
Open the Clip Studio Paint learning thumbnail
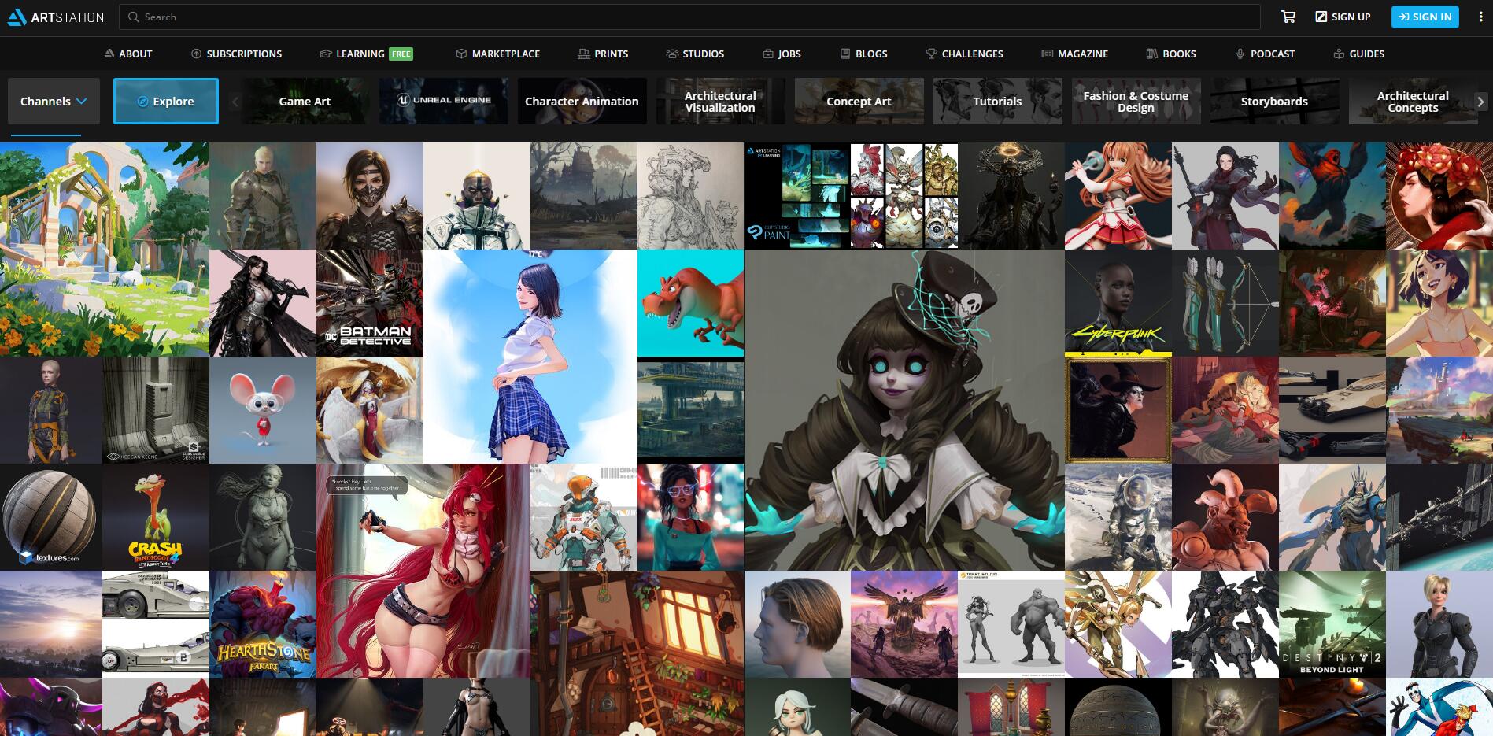point(797,196)
